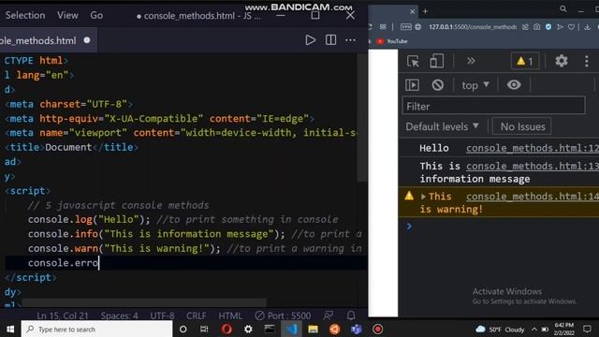The width and height of the screenshot is (599, 337).
Task: Open source link console_methods.html:13
Action: 533,167
